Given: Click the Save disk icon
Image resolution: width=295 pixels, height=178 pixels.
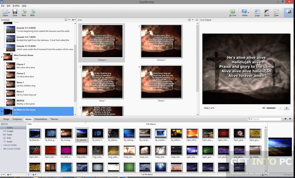Looking at the screenshot, I should pyautogui.click(x=15, y=12).
